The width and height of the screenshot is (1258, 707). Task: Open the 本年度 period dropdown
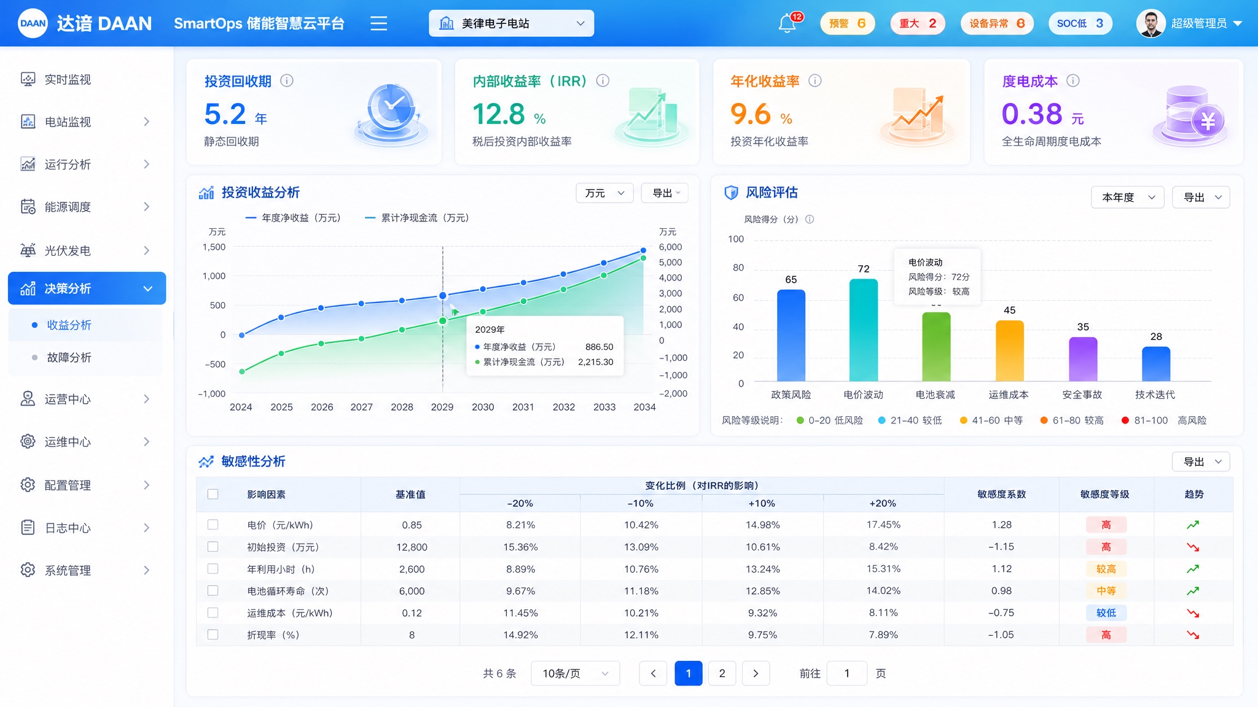[1128, 197]
